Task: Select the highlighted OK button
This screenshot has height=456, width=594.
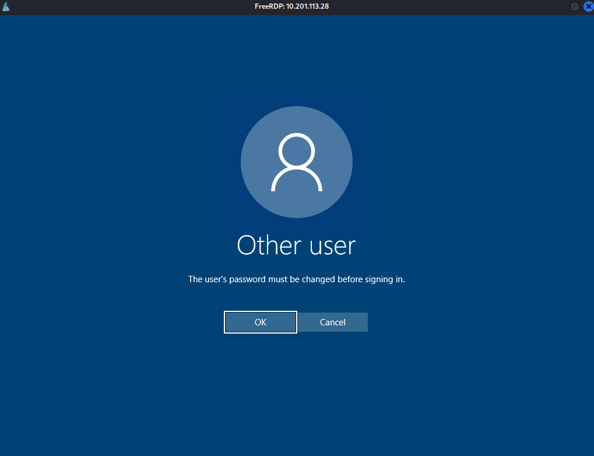Action: [x=261, y=322]
